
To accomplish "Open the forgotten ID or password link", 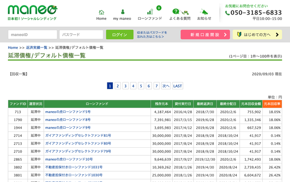I will (x=152, y=35).
